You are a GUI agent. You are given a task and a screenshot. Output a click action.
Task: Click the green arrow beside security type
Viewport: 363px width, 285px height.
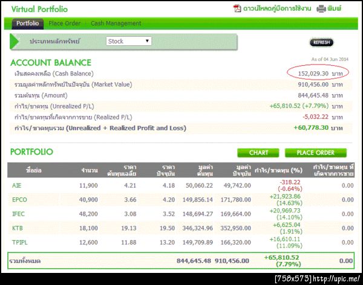15,42
